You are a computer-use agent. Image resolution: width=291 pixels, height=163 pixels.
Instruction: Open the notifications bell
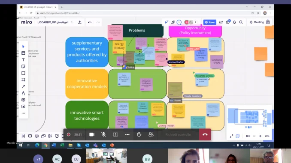234,22
